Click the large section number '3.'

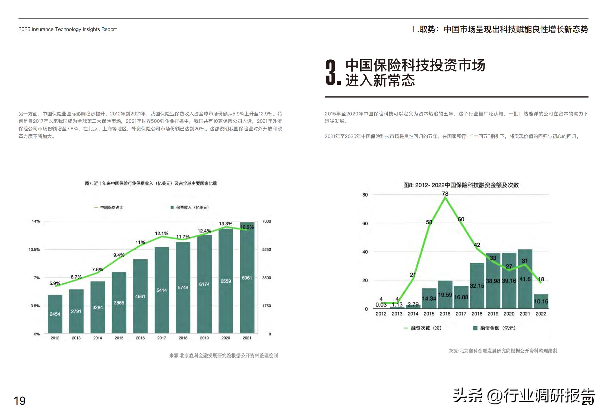tap(333, 73)
